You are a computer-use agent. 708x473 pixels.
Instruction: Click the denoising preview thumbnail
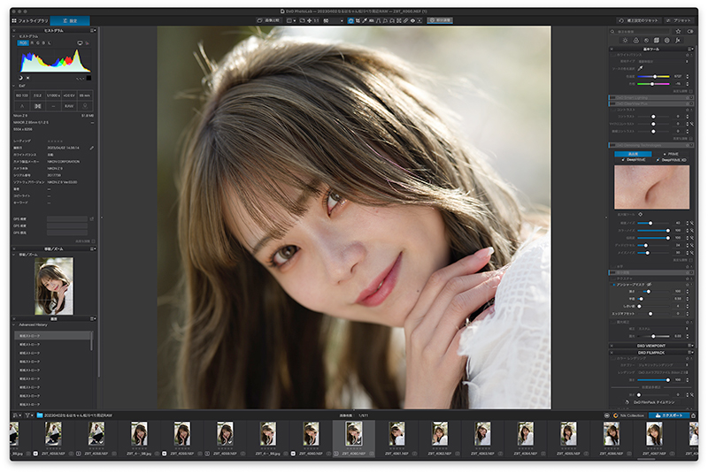pos(651,187)
